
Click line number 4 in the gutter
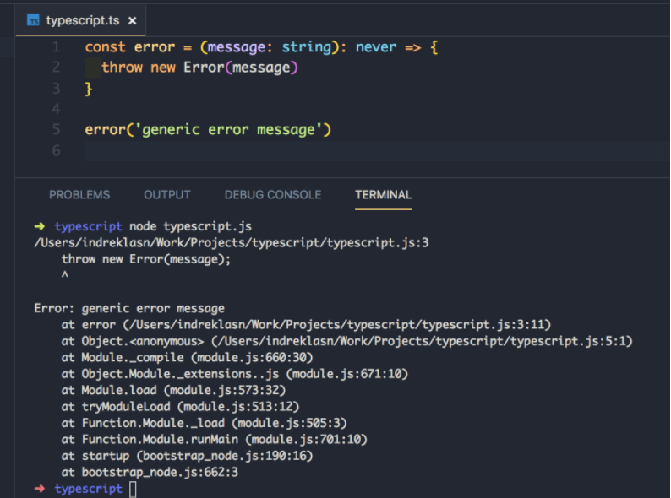[56, 109]
